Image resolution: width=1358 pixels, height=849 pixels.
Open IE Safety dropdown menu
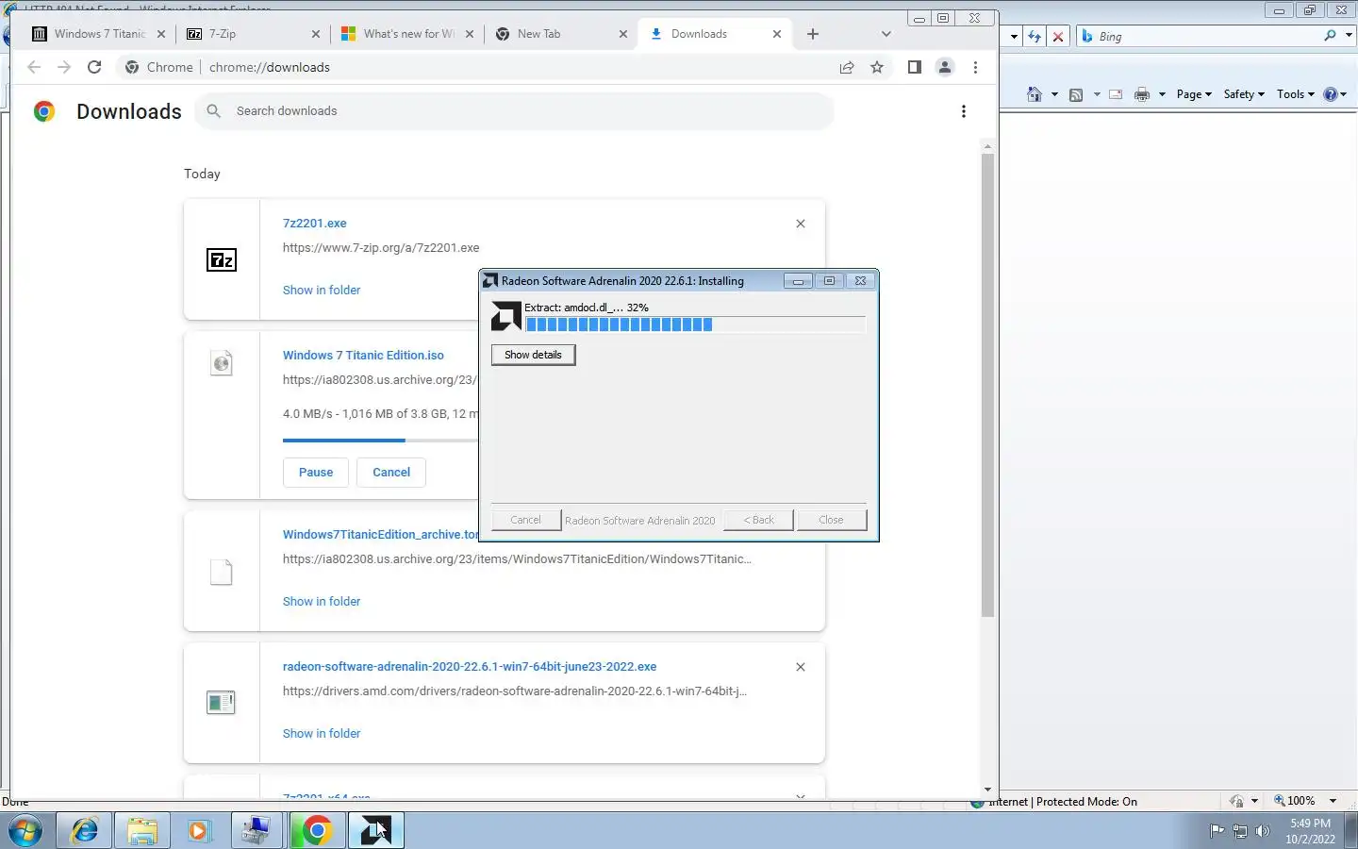coord(1244,94)
